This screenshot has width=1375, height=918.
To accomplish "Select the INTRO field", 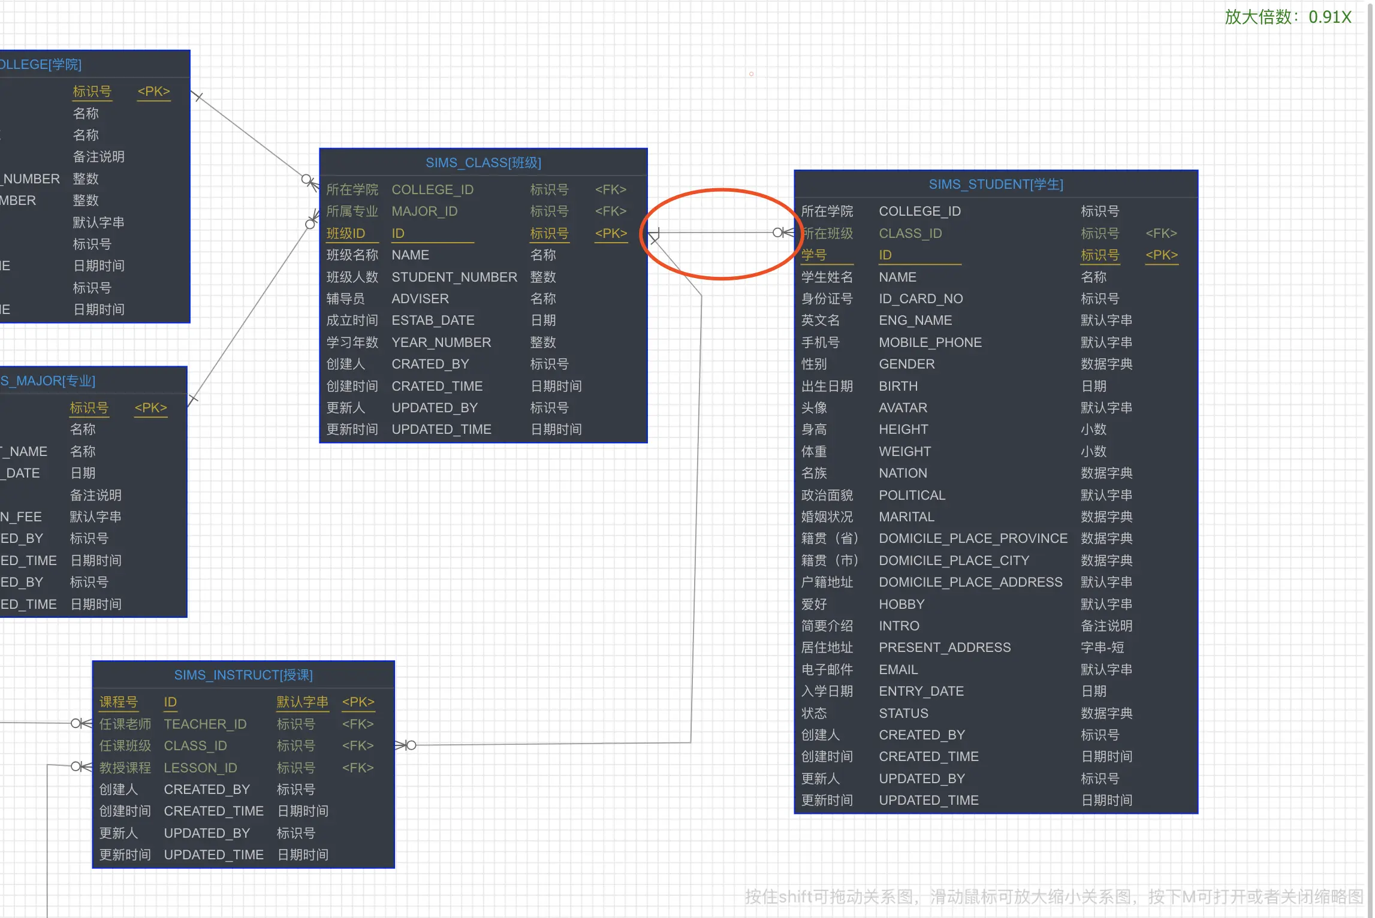I will pyautogui.click(x=898, y=626).
